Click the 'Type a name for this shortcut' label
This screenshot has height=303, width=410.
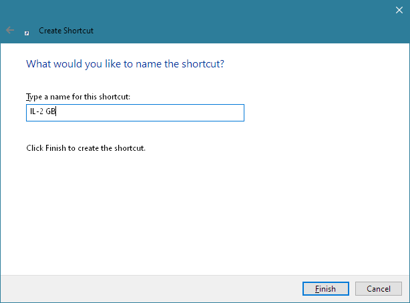[x=77, y=97]
